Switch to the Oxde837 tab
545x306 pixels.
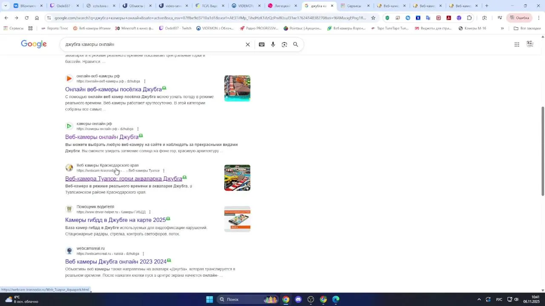point(64,6)
